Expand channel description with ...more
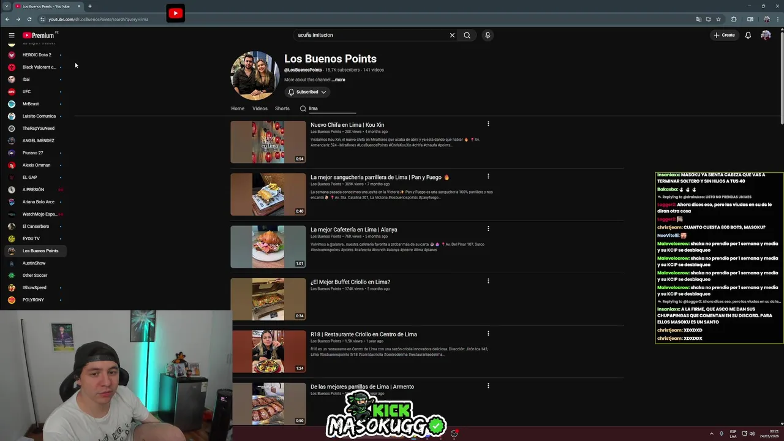784x441 pixels. tap(339, 80)
